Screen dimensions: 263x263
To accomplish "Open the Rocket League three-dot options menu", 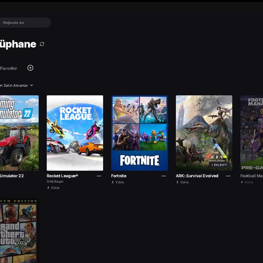I will coord(99,176).
